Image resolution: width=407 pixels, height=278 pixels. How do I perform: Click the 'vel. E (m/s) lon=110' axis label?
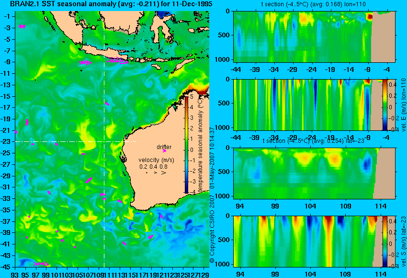[x=404, y=105]
